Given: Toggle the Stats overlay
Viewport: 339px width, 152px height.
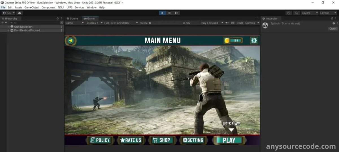Looking at the screenshot, I should click(240, 23).
